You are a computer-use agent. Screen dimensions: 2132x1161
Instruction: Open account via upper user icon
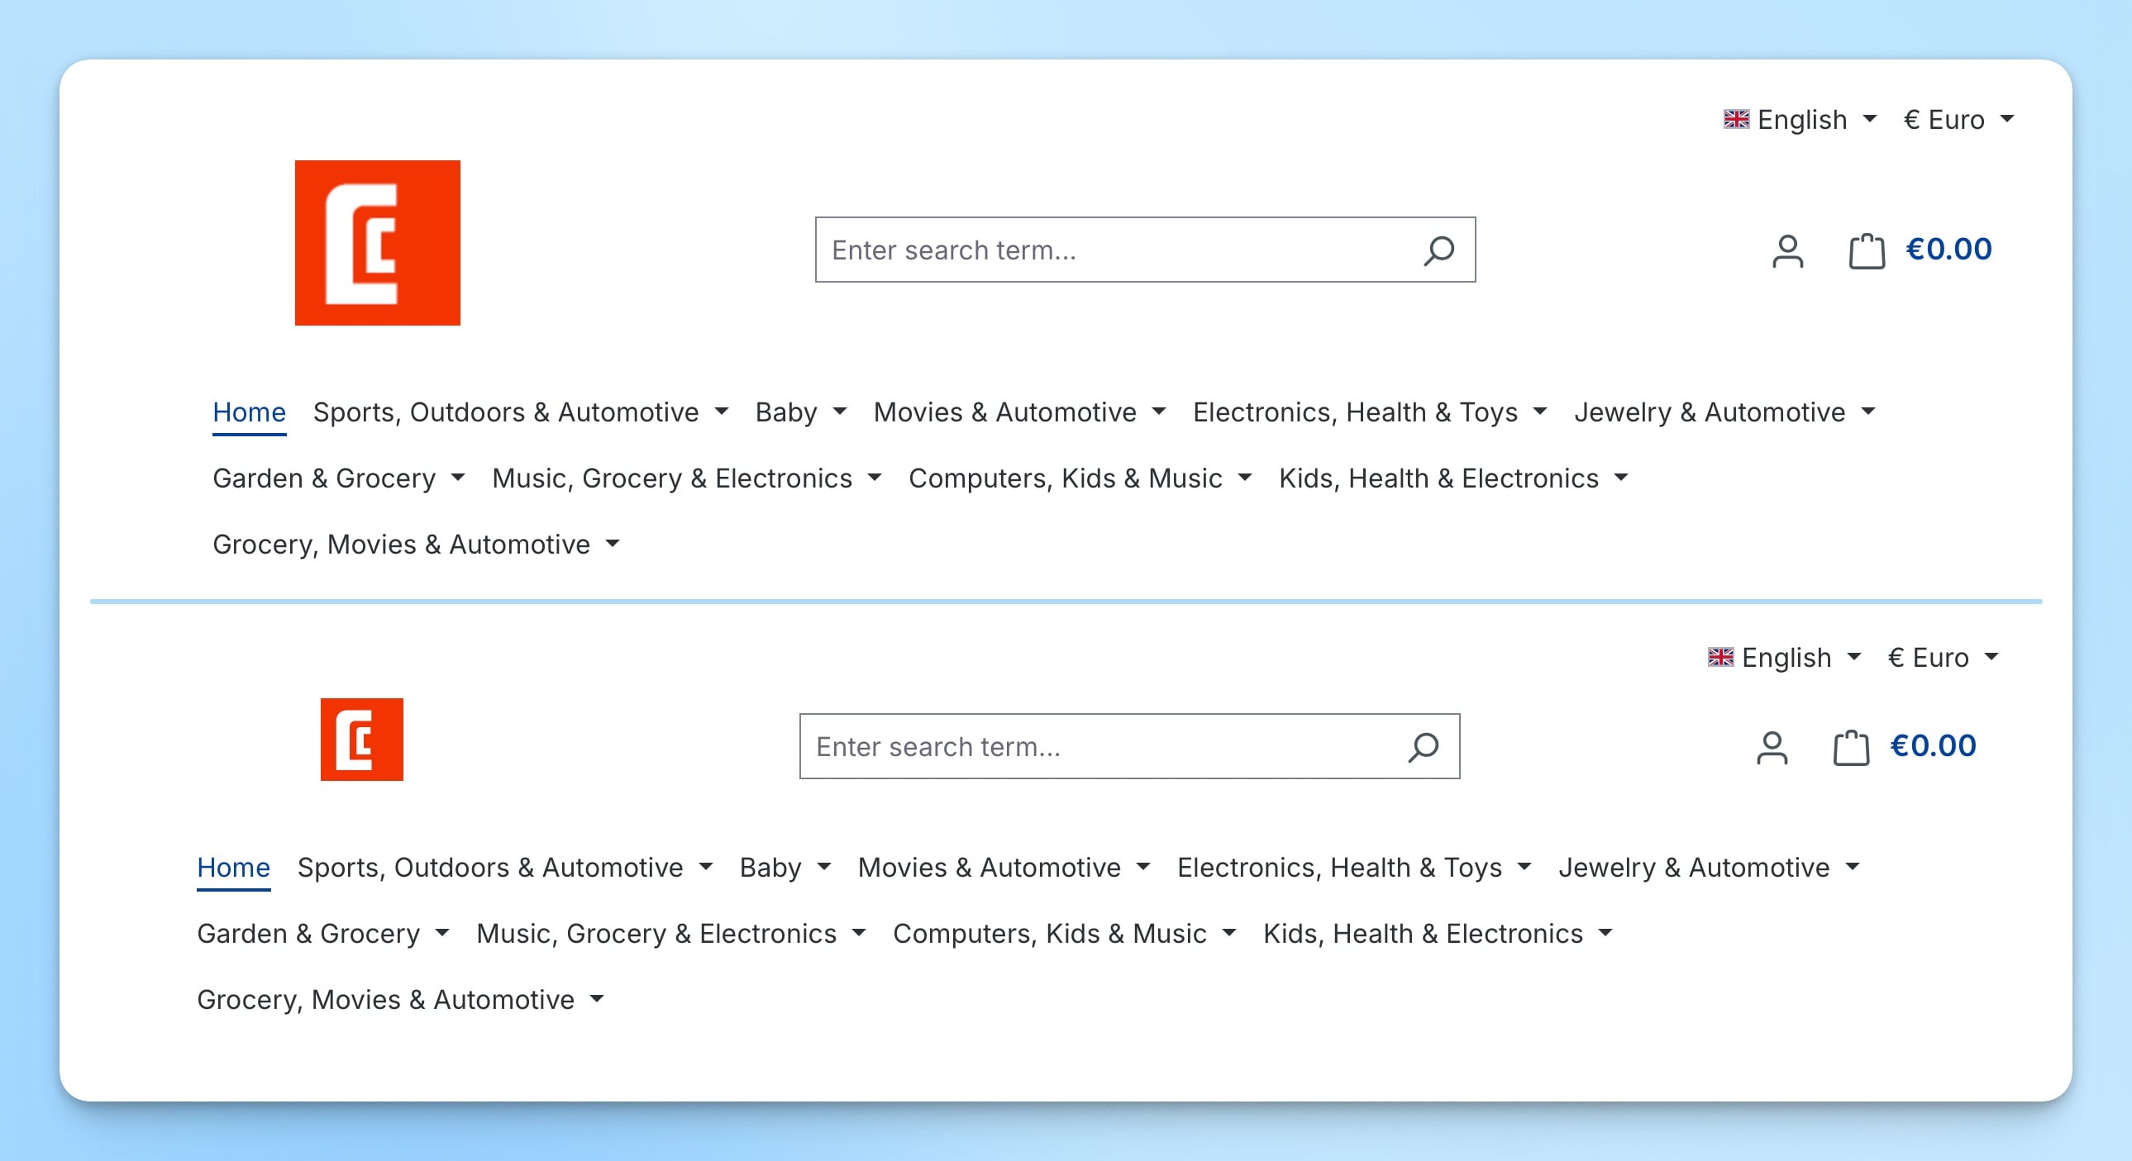(x=1787, y=250)
